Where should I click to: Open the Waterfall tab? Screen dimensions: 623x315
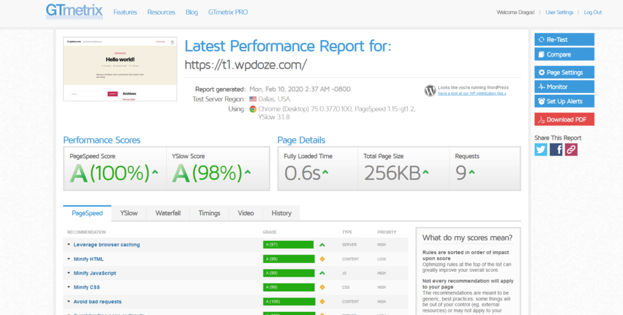click(x=168, y=213)
